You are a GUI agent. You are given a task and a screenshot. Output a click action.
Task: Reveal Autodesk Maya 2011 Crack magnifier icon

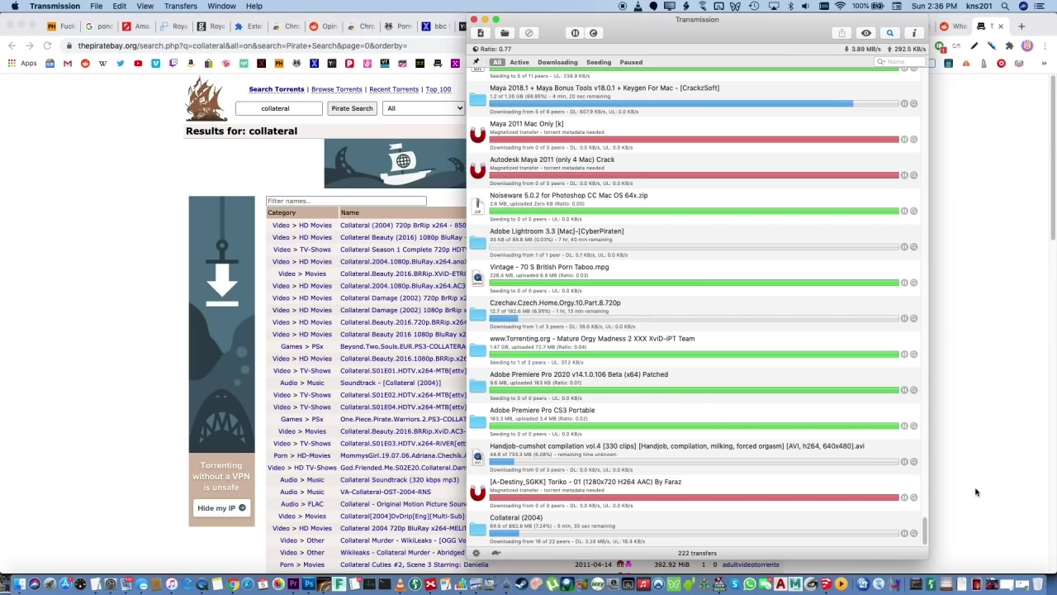914,175
